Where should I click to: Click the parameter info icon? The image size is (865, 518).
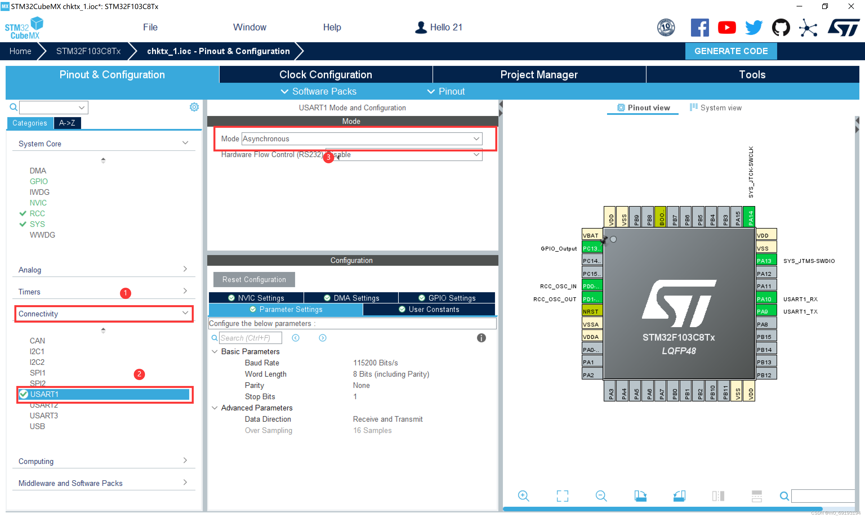pos(481,338)
